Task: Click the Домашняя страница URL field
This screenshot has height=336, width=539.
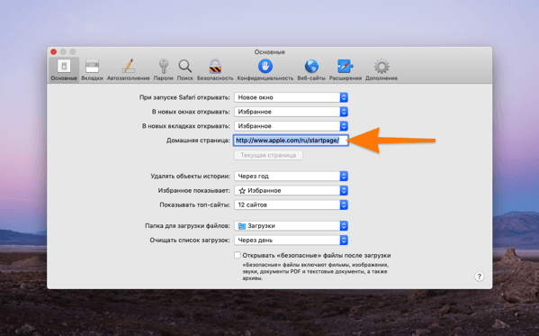Action: tap(292, 141)
